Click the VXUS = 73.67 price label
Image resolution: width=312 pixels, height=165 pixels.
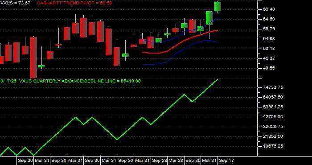pyautogui.click(x=15, y=3)
